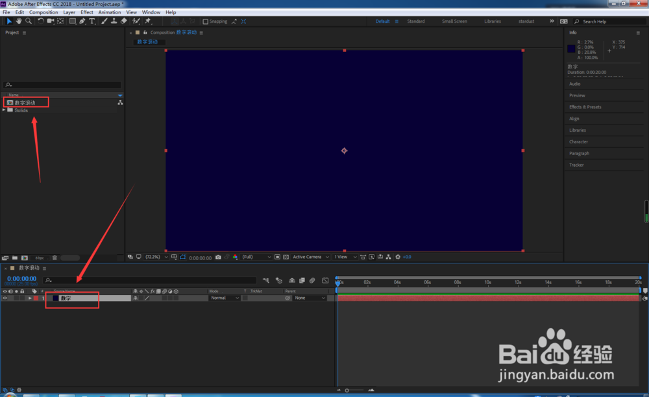Select the Rotation tool

[x=40, y=21]
